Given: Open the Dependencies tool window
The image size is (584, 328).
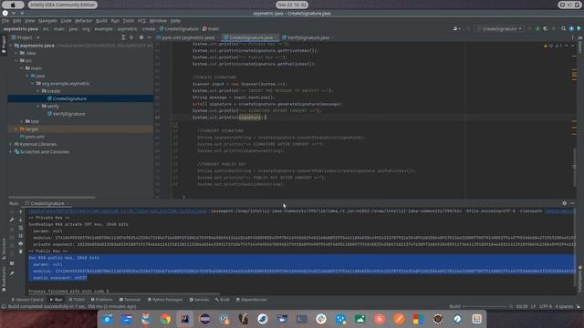Looking at the screenshot, I should point(252,300).
